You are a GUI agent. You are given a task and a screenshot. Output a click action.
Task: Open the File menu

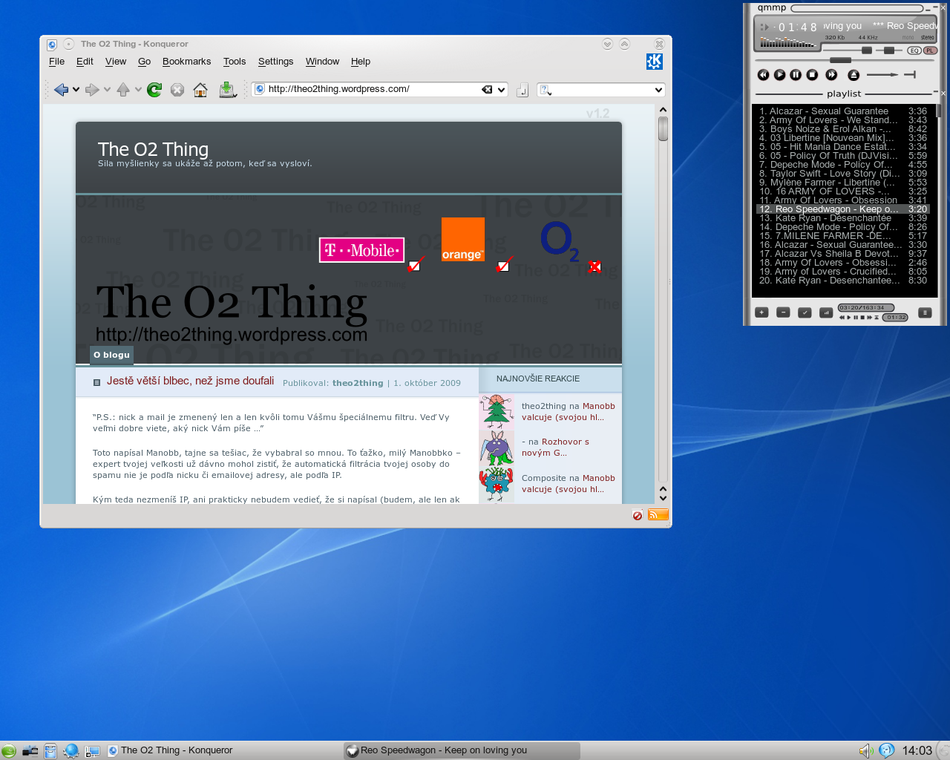tap(56, 62)
